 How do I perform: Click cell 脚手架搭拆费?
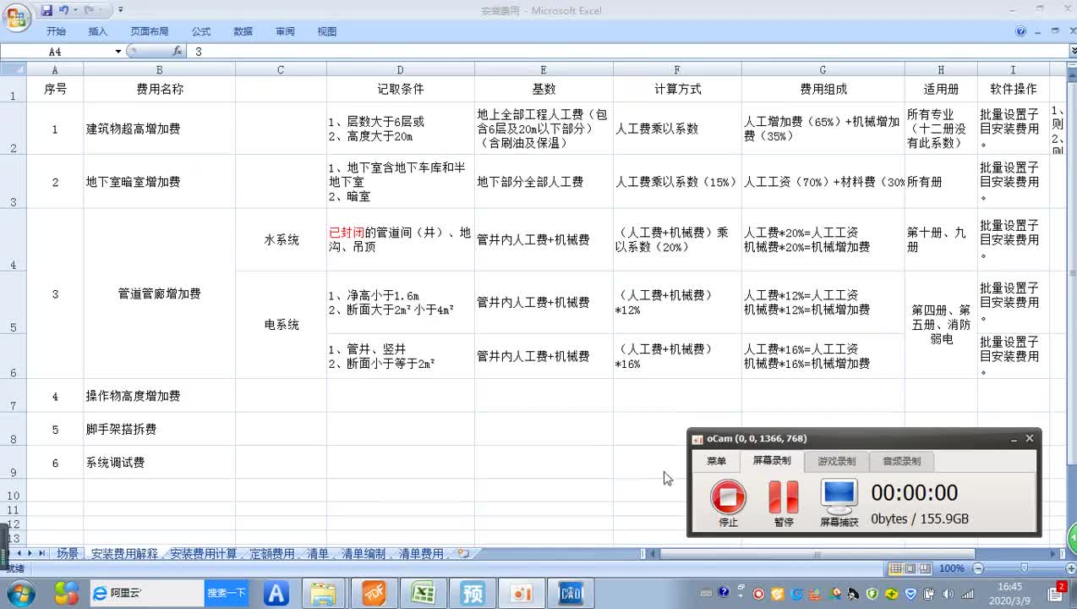[x=160, y=429]
